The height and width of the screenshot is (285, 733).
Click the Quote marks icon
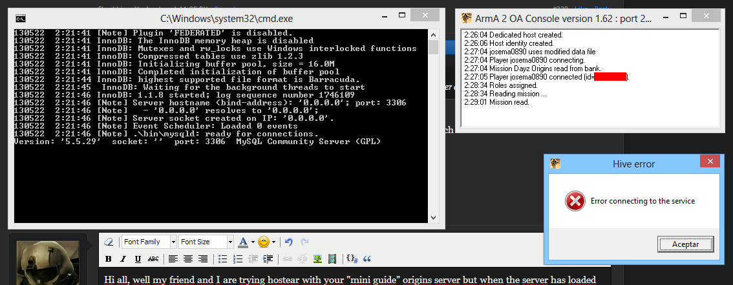367,259
